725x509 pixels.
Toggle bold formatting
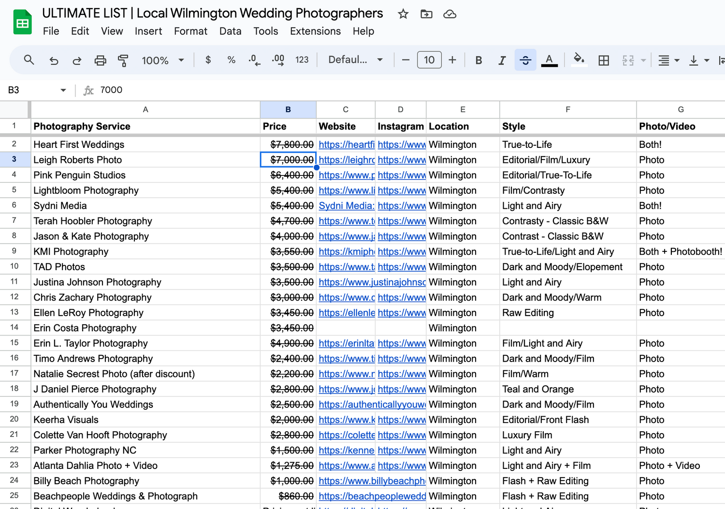coord(478,60)
